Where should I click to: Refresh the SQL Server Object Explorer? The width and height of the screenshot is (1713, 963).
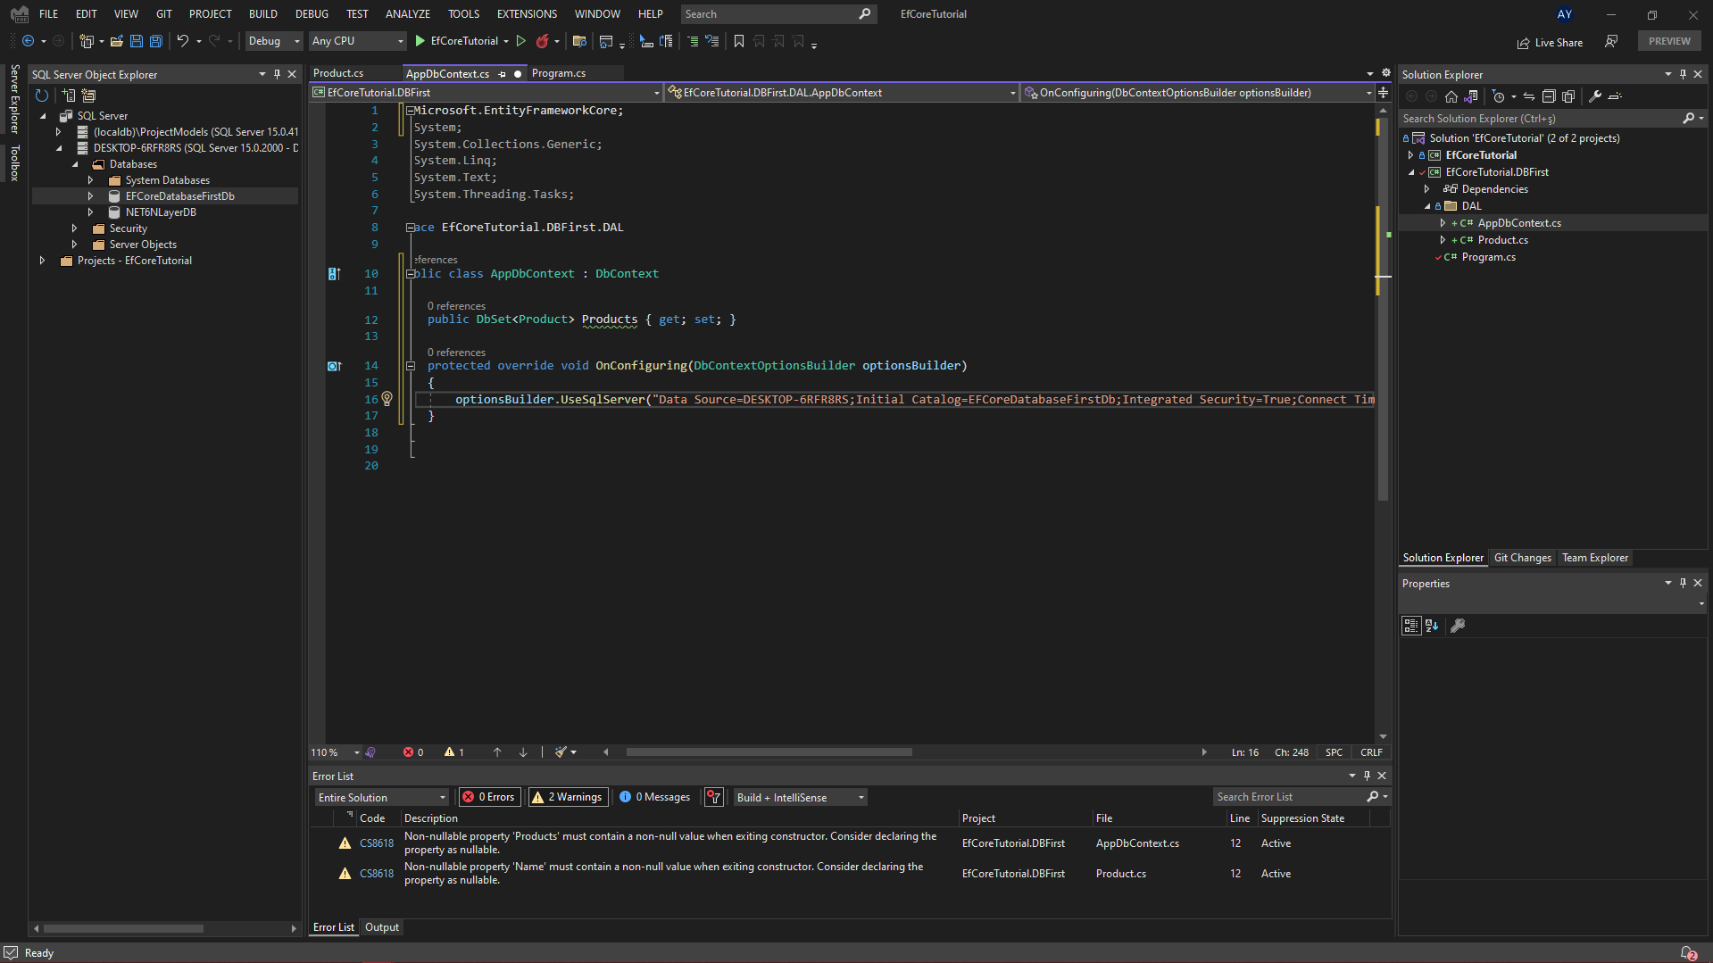[x=41, y=95]
